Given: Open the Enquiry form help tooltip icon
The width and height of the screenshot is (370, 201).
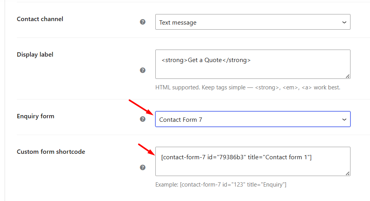Looking at the screenshot, I should [x=142, y=119].
